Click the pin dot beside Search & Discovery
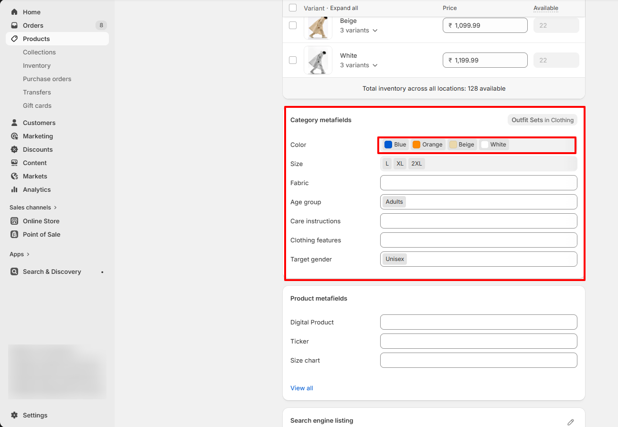 pos(102,272)
